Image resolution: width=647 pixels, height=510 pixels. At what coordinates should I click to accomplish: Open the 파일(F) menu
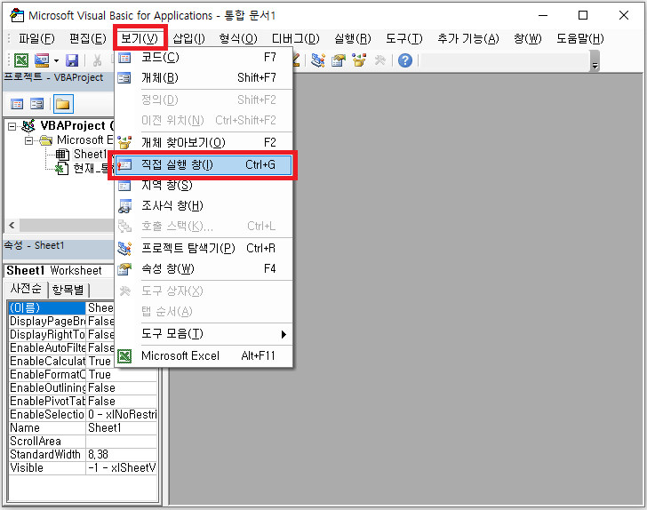coord(36,39)
